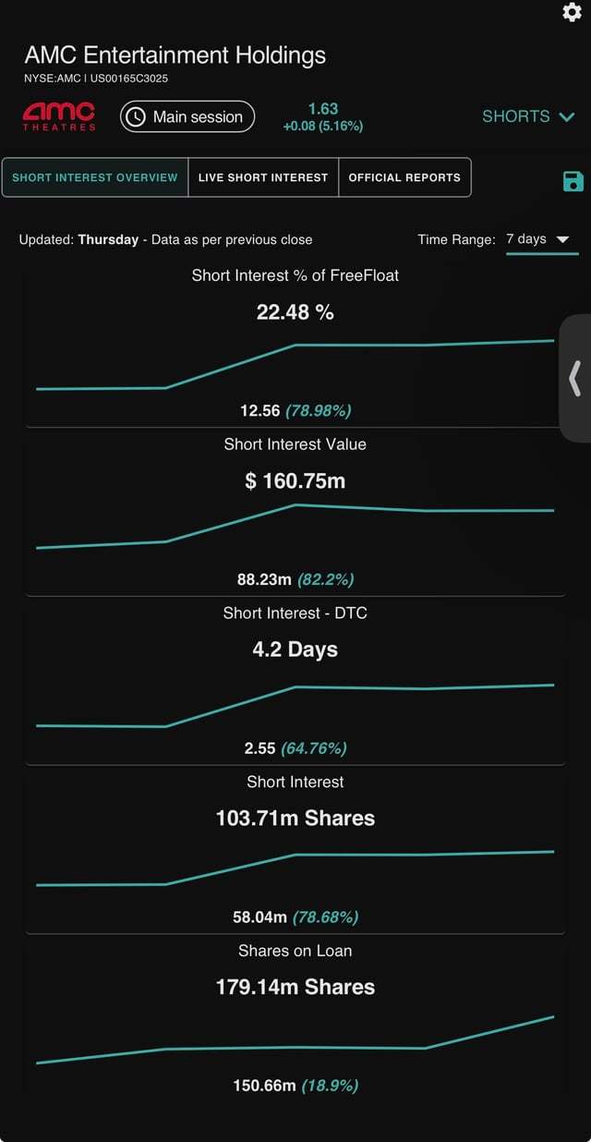Open the SHORTS dropdown menu
This screenshot has height=1142, width=591.
pyautogui.click(x=529, y=116)
